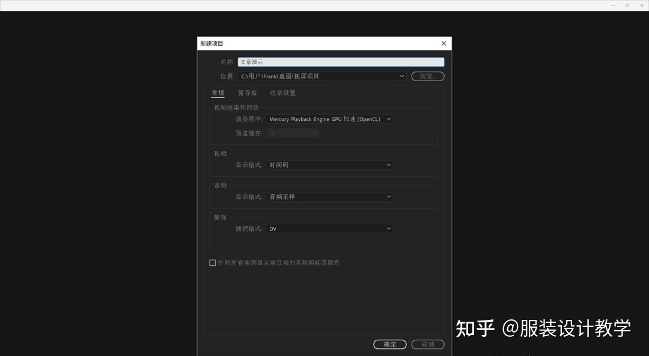Click the arrow icon beside the 位置 path
Viewport: 649px width, 356px height.
[402, 76]
